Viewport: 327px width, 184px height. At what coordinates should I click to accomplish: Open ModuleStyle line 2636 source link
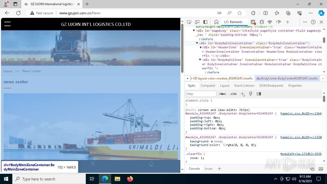pos(301,154)
